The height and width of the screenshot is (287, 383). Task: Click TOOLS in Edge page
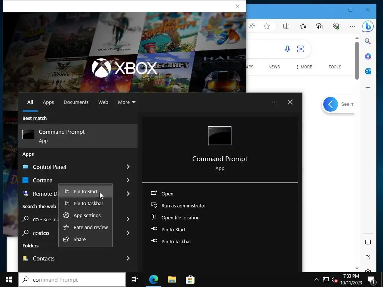[x=335, y=67]
